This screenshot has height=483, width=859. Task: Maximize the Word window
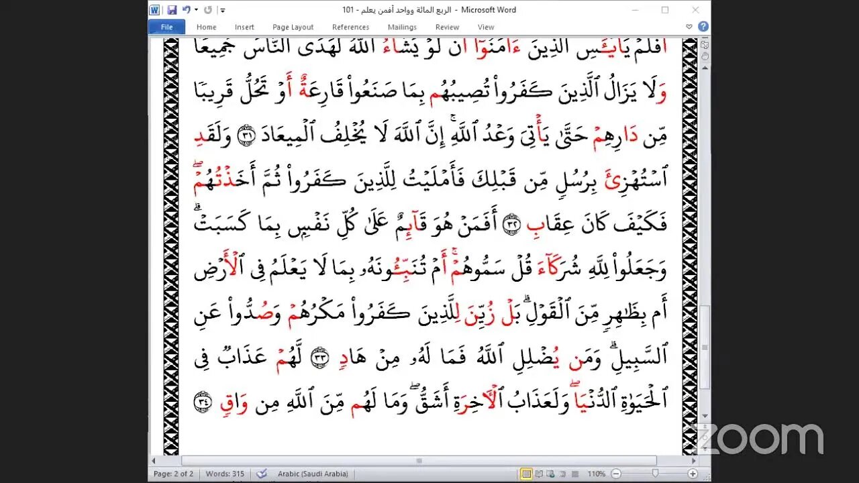(x=665, y=10)
